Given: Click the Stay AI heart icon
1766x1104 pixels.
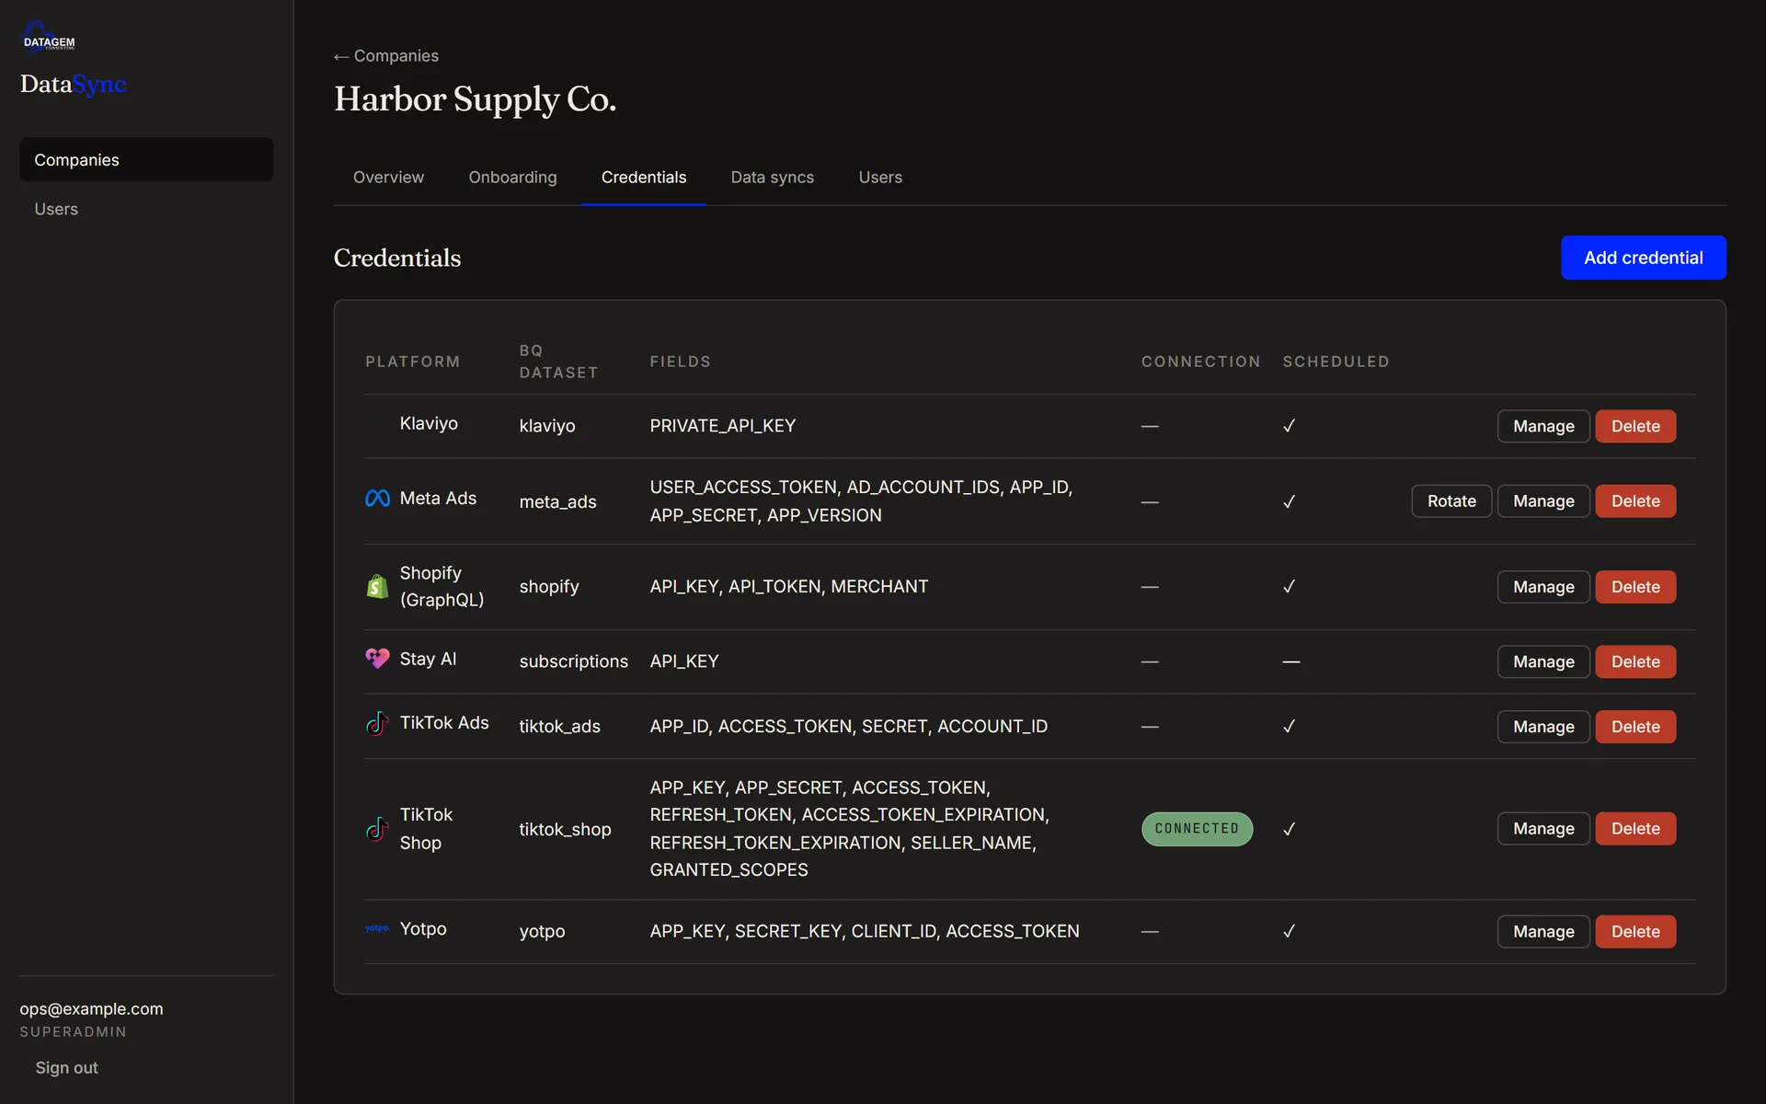Looking at the screenshot, I should pos(377,659).
